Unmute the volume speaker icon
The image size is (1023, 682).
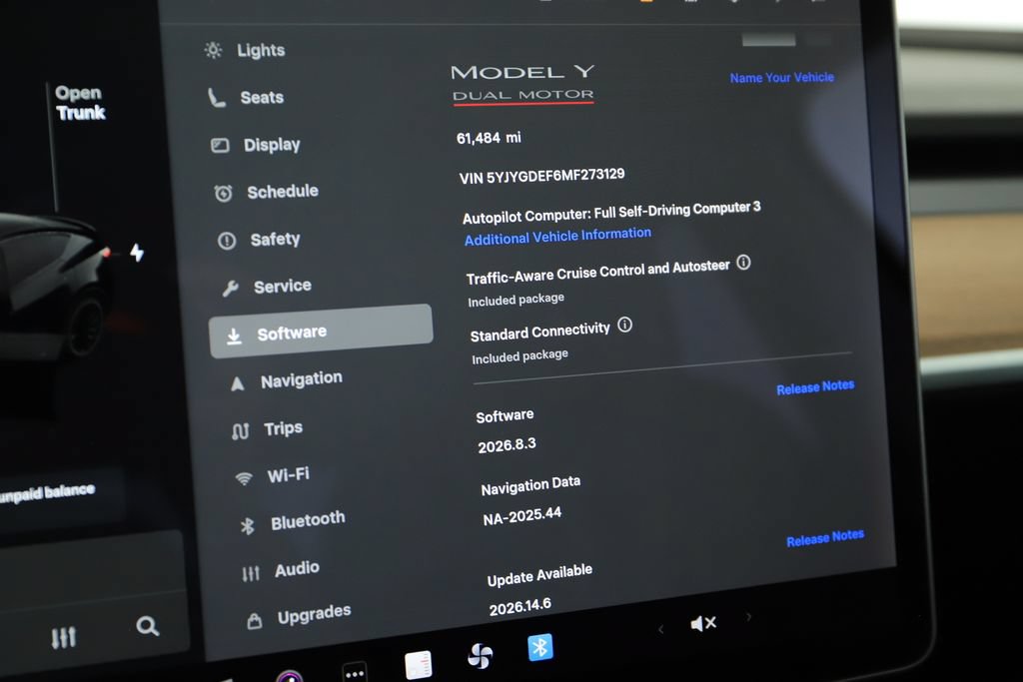tap(703, 623)
